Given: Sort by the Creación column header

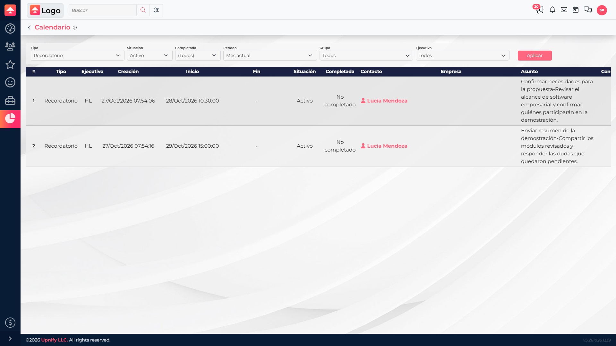Looking at the screenshot, I should [x=128, y=71].
